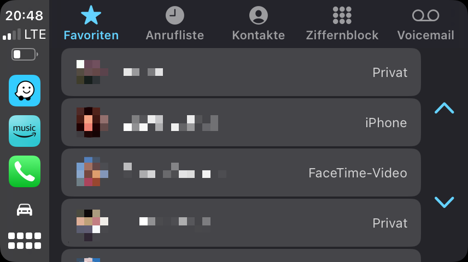Image resolution: width=468 pixels, height=262 pixels.
Task: Open the Anrufliste clock icon
Action: 175,15
